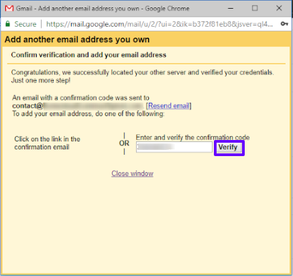Click the 'Enter and verify the confirmation code' label
293x276 pixels.
click(192, 137)
